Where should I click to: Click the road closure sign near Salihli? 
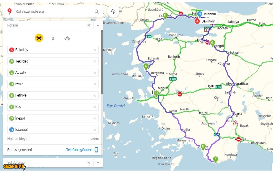(x=179, y=94)
